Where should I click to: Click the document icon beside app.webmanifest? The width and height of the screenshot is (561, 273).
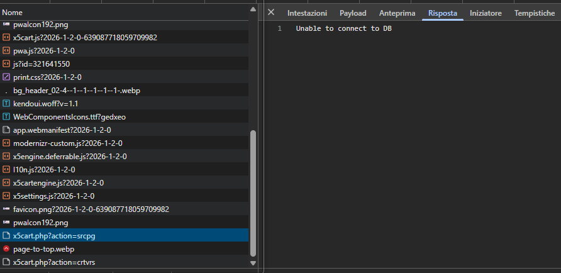(6, 130)
